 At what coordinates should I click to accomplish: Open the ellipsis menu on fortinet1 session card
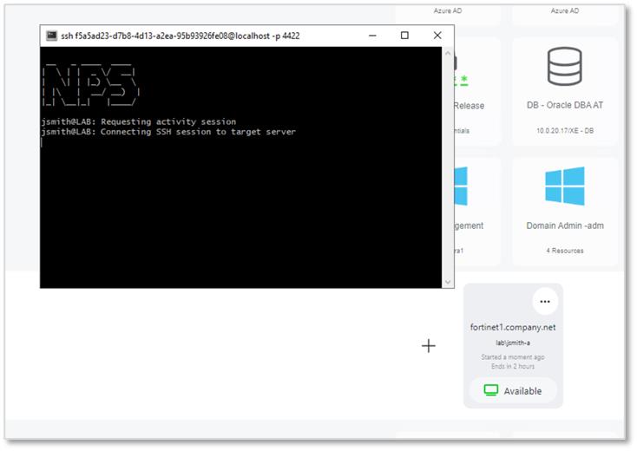[x=544, y=302]
